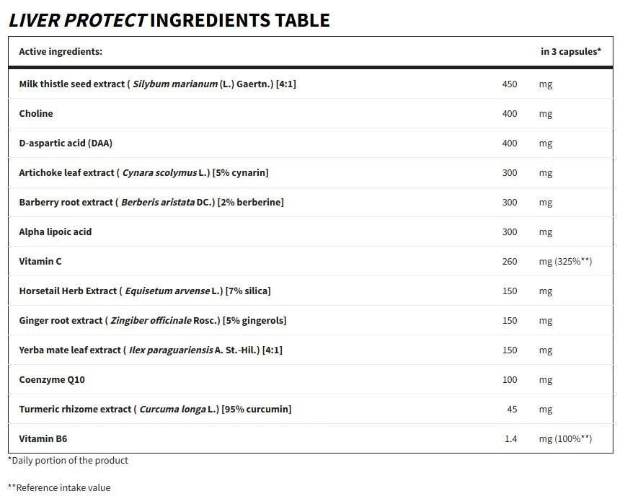Select the 'Daily portion of the product' footnote

(68, 460)
